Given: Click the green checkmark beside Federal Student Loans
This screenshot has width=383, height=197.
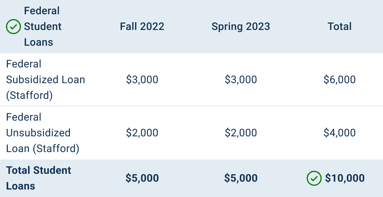Looking at the screenshot, I should click(x=13, y=27).
